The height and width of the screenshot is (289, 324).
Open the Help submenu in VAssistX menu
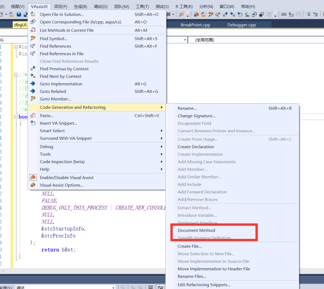click(x=97, y=169)
